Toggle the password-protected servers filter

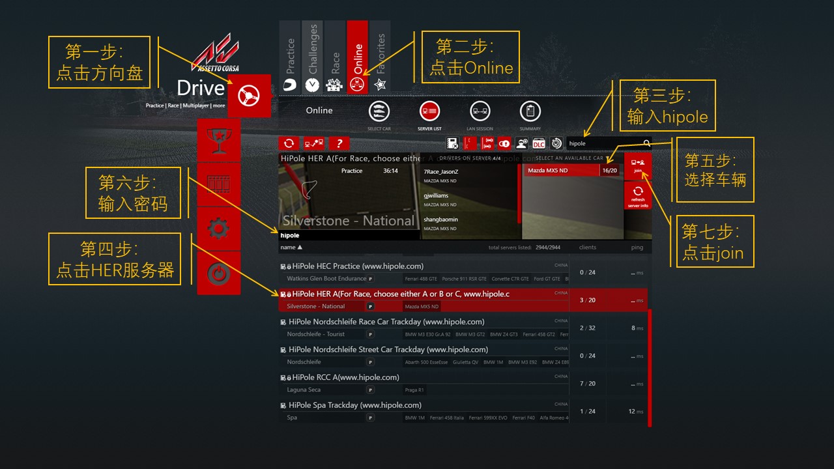coord(504,143)
